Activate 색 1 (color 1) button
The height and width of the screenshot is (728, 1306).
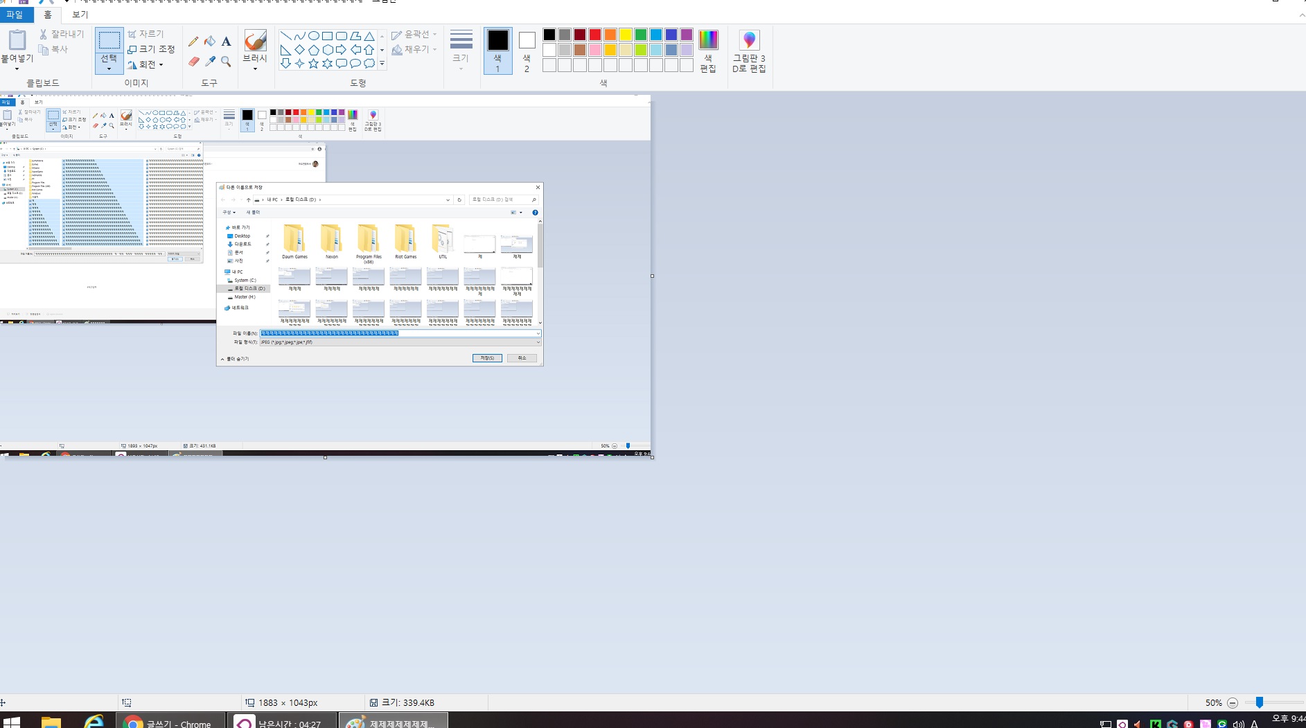[497, 51]
